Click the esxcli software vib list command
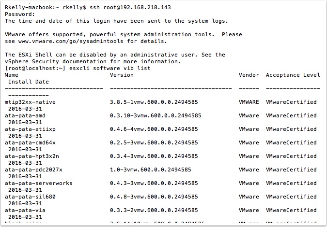327x227 pixels. pos(109,68)
